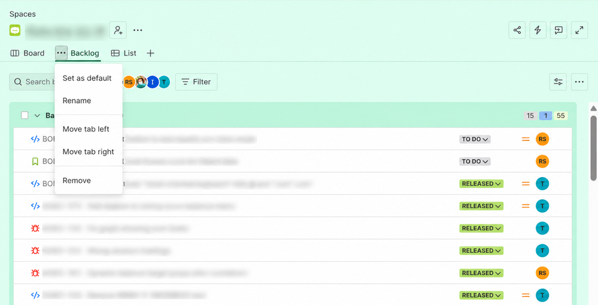
Task: Open RELEASED status dropdown on fifth row
Action: click(x=481, y=228)
